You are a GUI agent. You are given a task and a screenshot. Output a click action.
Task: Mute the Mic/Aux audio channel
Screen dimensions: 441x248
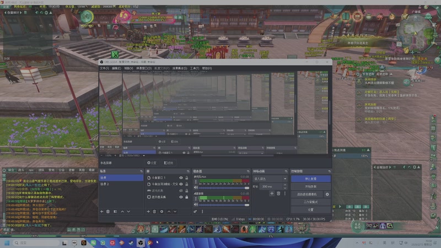click(x=196, y=187)
